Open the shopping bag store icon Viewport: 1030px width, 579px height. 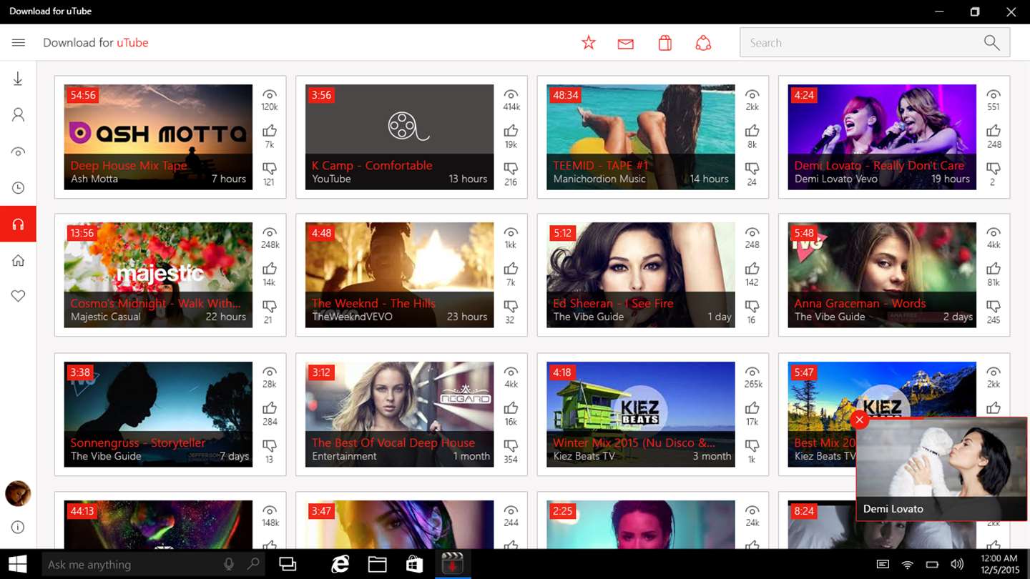click(x=665, y=43)
